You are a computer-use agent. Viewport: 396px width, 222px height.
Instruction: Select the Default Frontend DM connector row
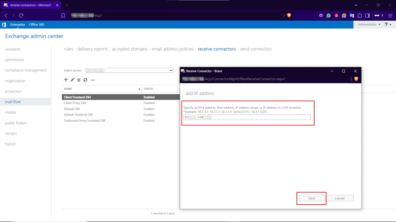[121, 115]
